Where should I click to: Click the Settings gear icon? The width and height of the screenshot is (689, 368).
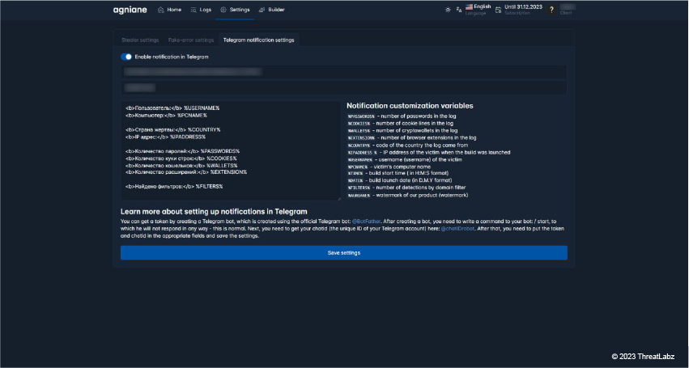pyautogui.click(x=223, y=10)
